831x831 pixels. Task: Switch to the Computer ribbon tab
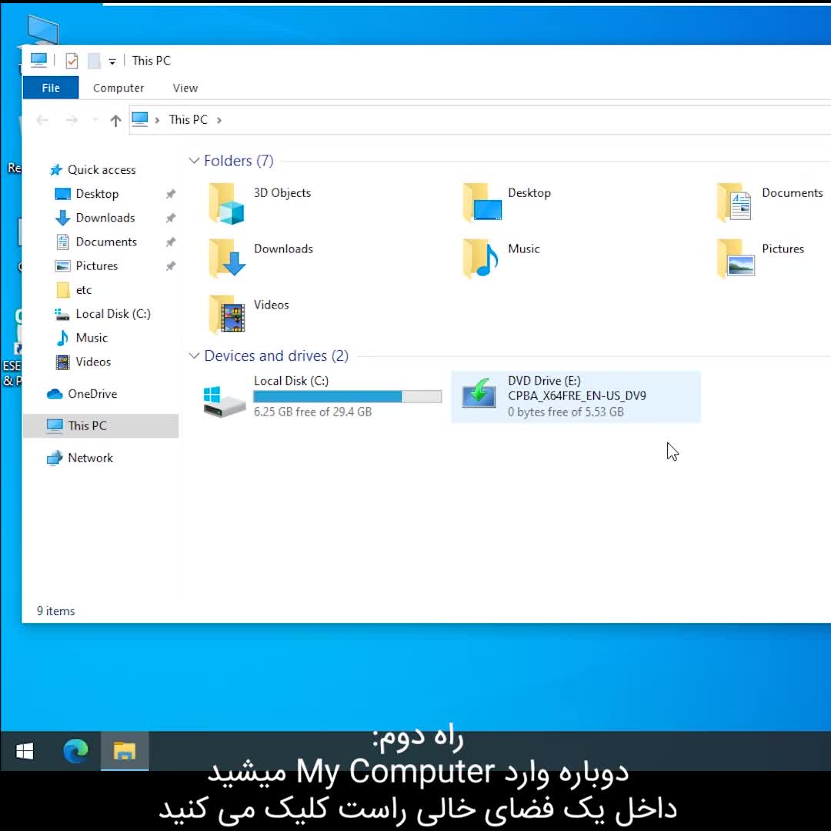[x=118, y=88]
